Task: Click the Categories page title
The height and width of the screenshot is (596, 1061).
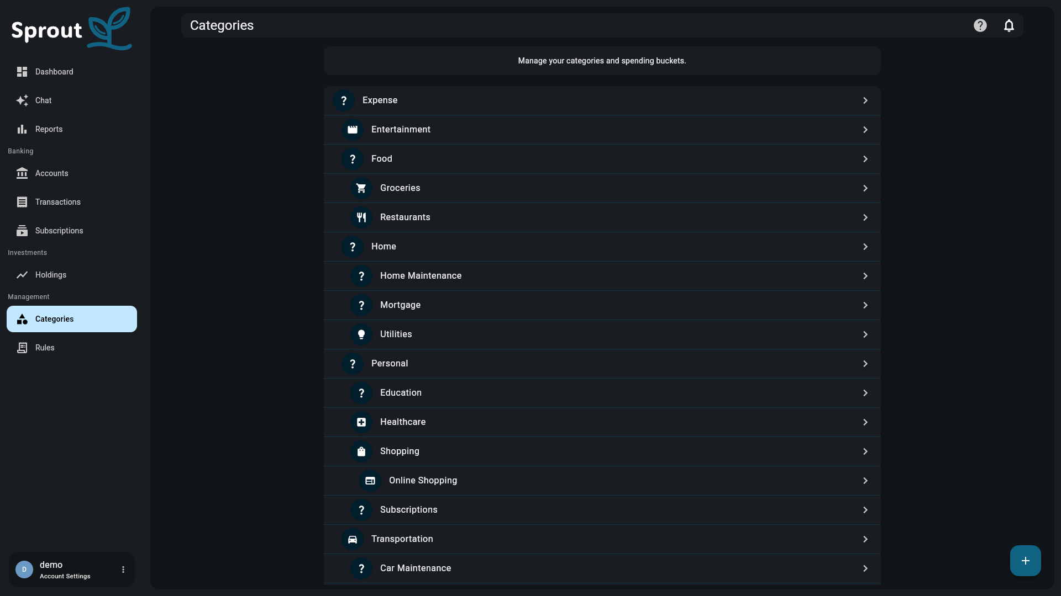Action: click(x=222, y=25)
